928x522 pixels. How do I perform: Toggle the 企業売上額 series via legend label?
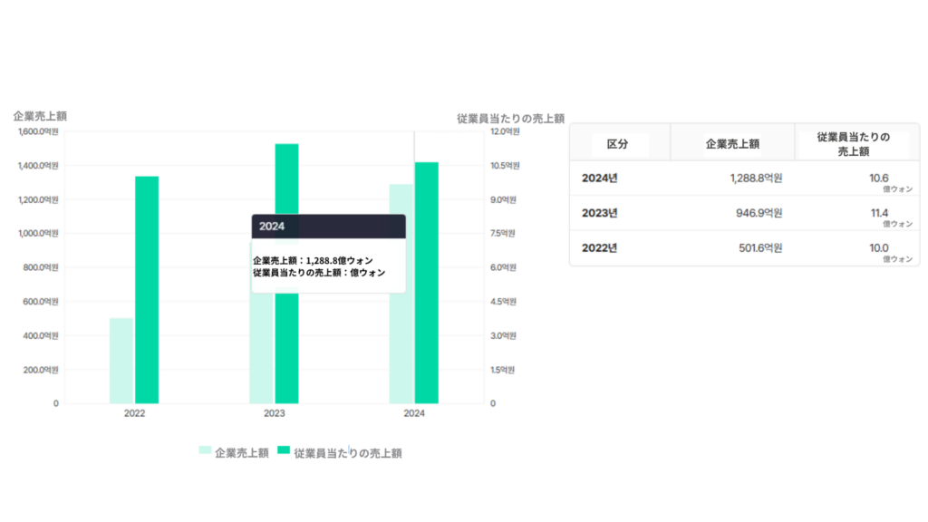click(242, 453)
